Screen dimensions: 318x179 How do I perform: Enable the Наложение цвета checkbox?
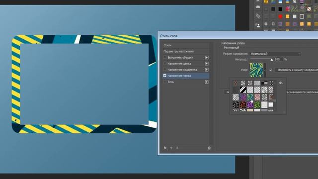tap(164, 64)
